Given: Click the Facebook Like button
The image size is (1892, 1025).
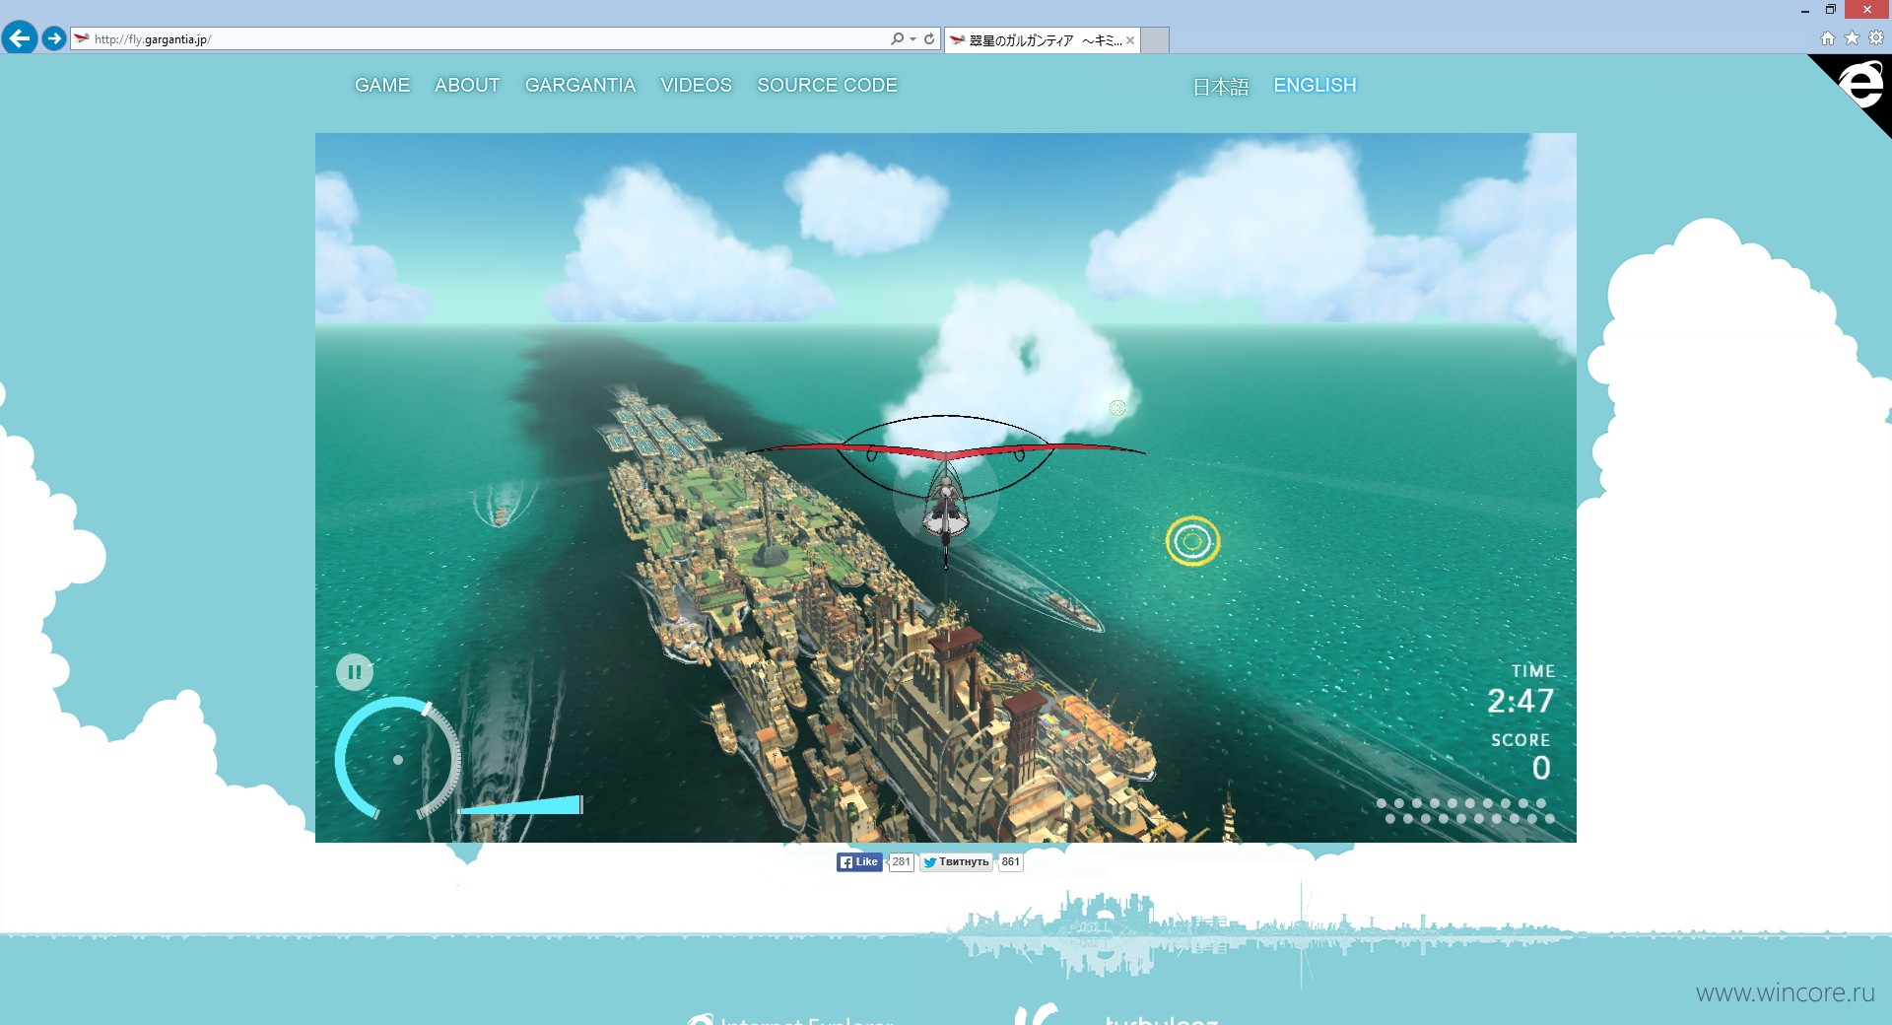Looking at the screenshot, I should (859, 862).
